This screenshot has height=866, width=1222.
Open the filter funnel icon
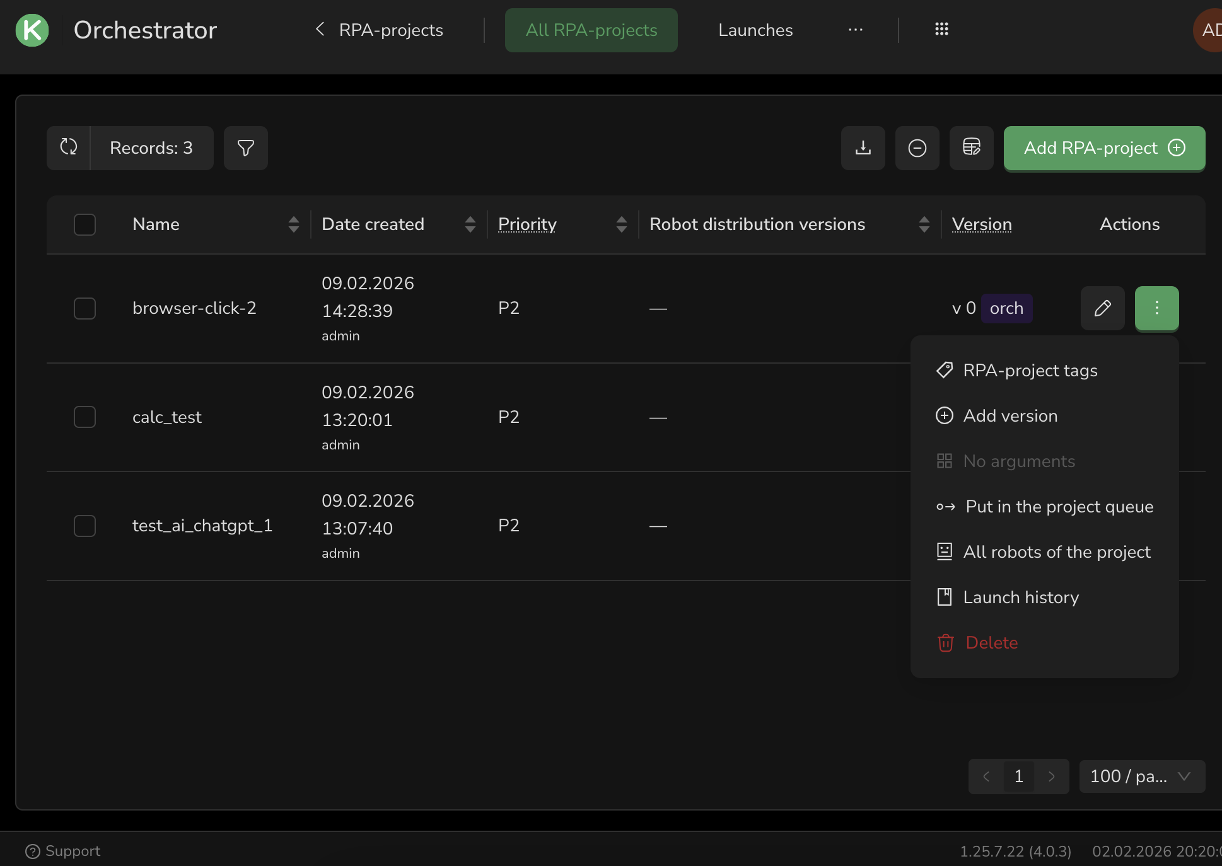(x=246, y=147)
